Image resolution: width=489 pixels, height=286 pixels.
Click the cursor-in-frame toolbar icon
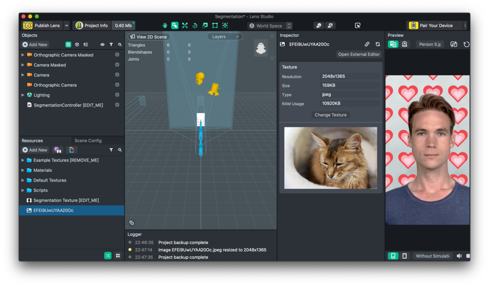357,25
